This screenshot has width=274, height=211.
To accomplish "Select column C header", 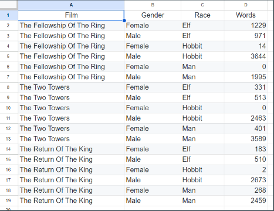I will click(x=202, y=5).
